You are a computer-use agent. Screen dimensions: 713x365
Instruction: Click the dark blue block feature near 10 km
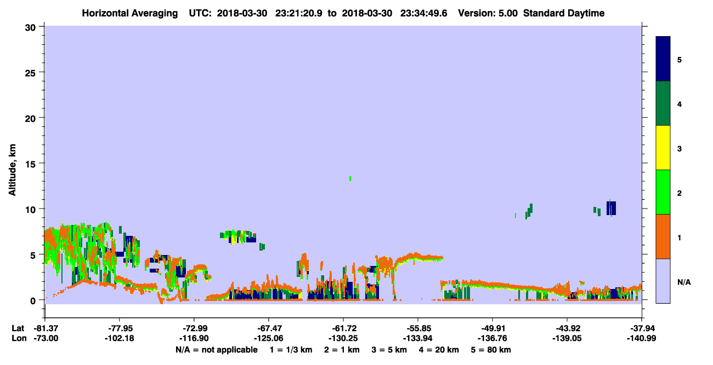tap(611, 208)
